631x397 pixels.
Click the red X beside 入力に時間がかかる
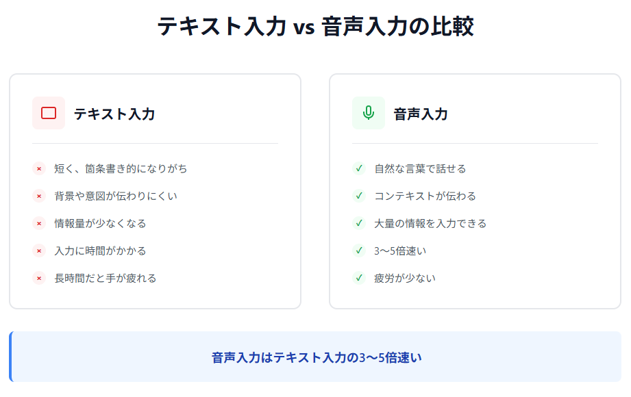pyautogui.click(x=39, y=251)
